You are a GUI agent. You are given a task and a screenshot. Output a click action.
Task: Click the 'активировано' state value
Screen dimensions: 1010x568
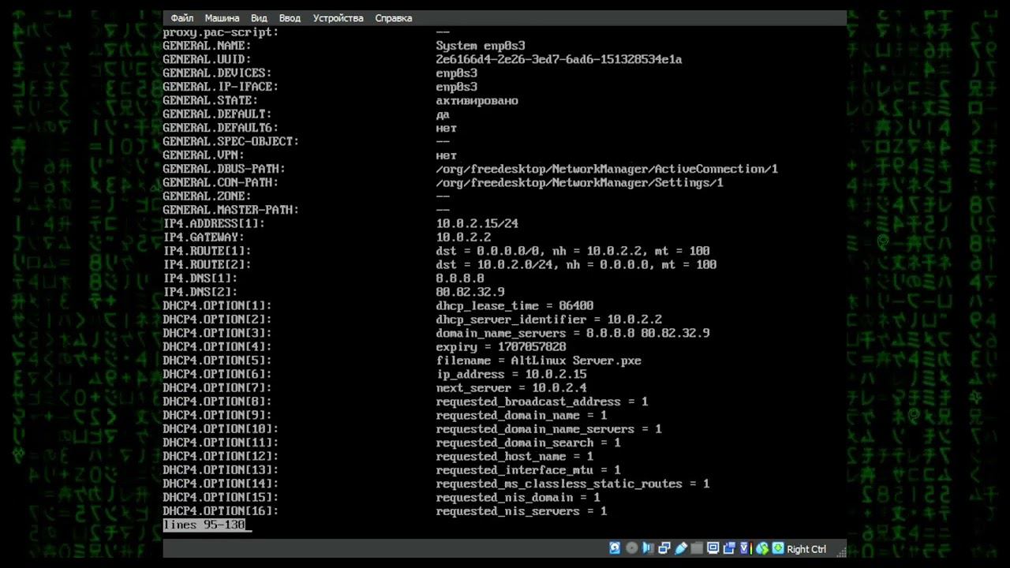[477, 101]
